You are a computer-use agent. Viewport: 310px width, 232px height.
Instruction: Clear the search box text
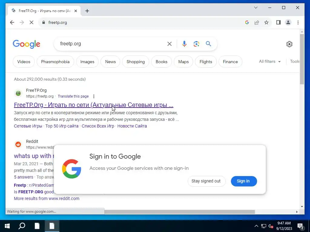[170, 44]
